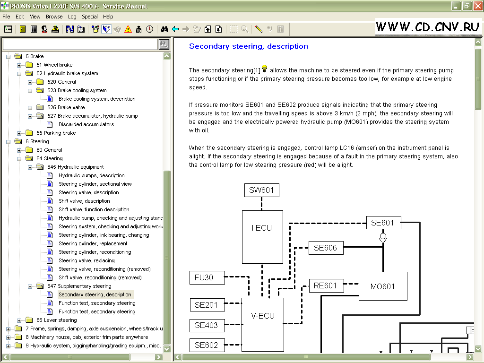Click the tree list view toolbar icon
Image resolution: width=484 pixels, height=363 pixels.
9,29
